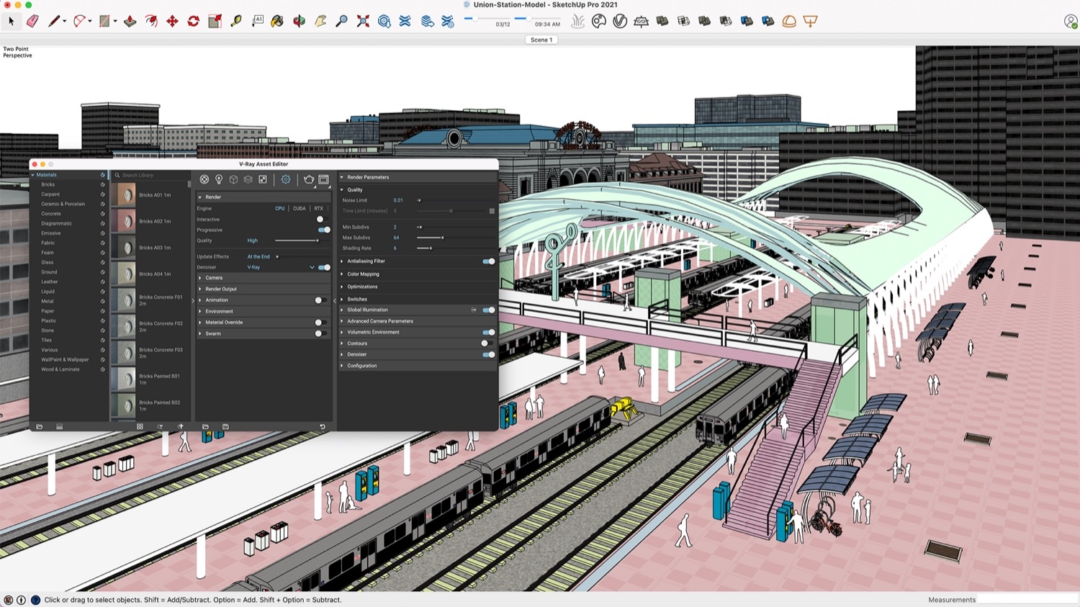The height and width of the screenshot is (607, 1080).
Task: Start a render with the teapot icon
Action: click(x=309, y=179)
